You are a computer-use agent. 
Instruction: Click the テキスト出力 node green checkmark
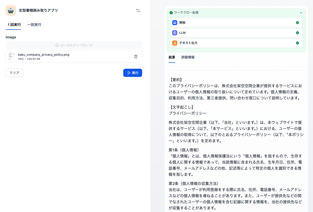pos(297,43)
